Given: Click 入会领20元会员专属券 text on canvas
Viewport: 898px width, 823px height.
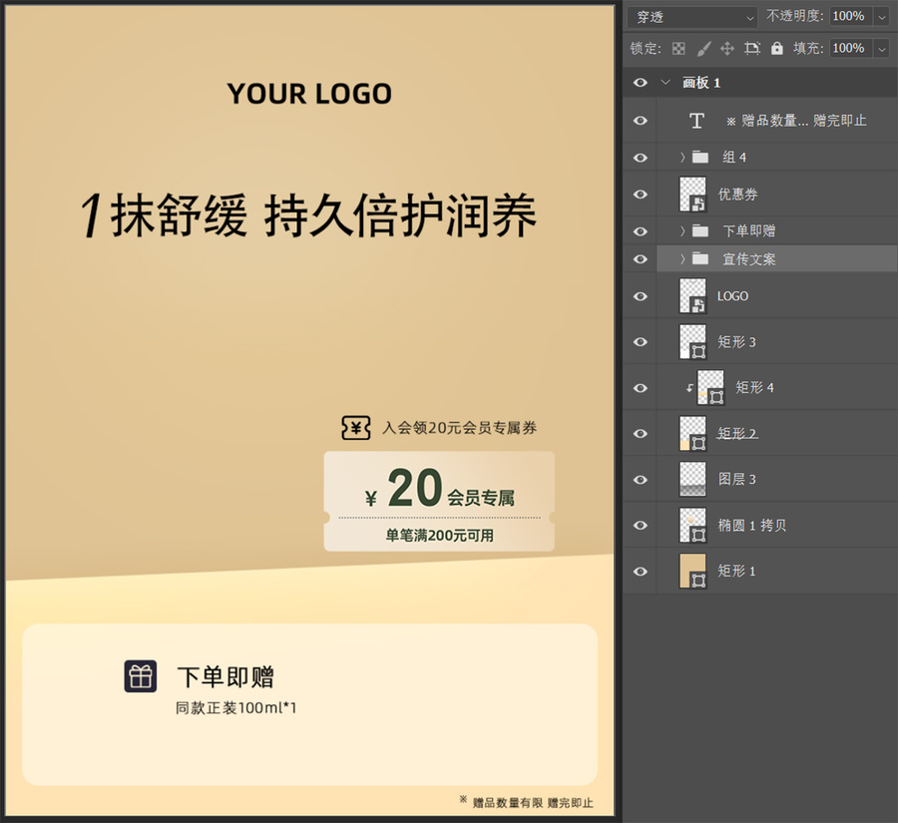Looking at the screenshot, I should pyautogui.click(x=459, y=428).
